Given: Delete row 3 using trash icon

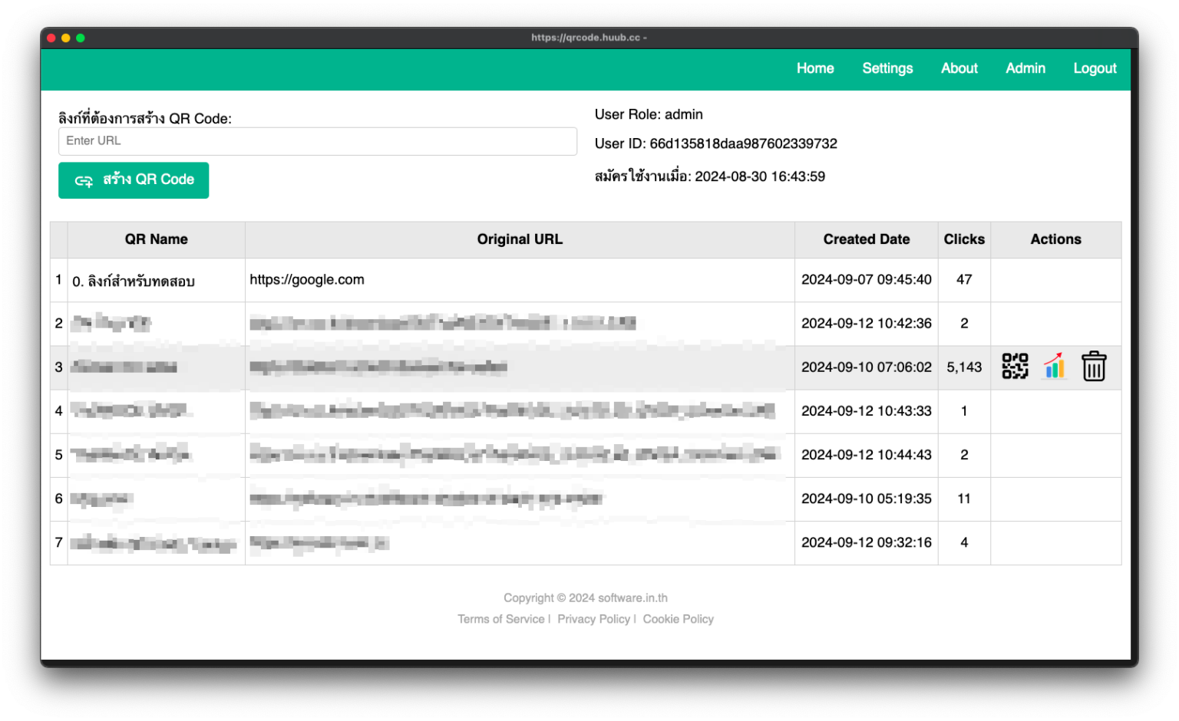Looking at the screenshot, I should click(x=1094, y=367).
